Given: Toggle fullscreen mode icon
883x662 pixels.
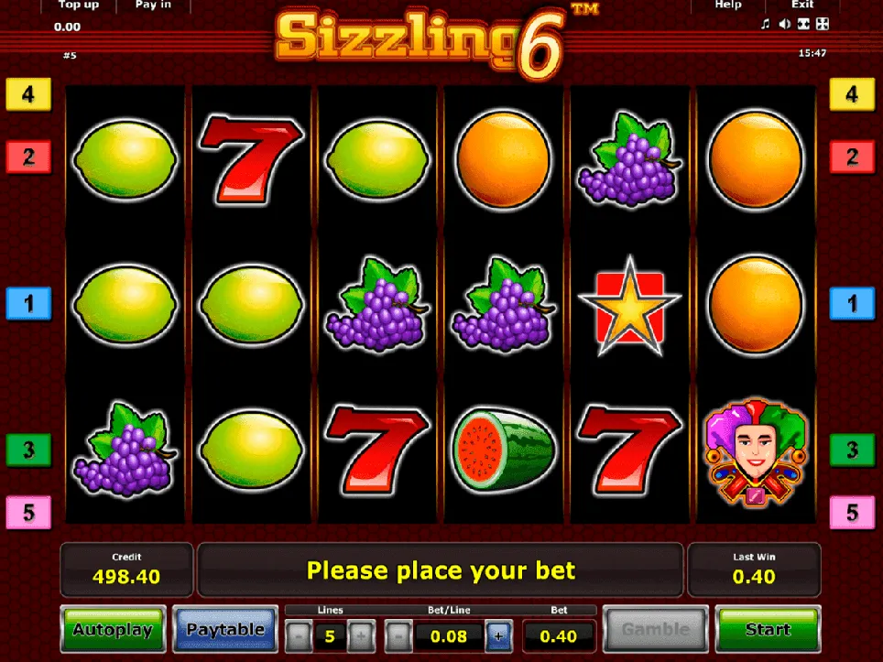Looking at the screenshot, I should (823, 24).
